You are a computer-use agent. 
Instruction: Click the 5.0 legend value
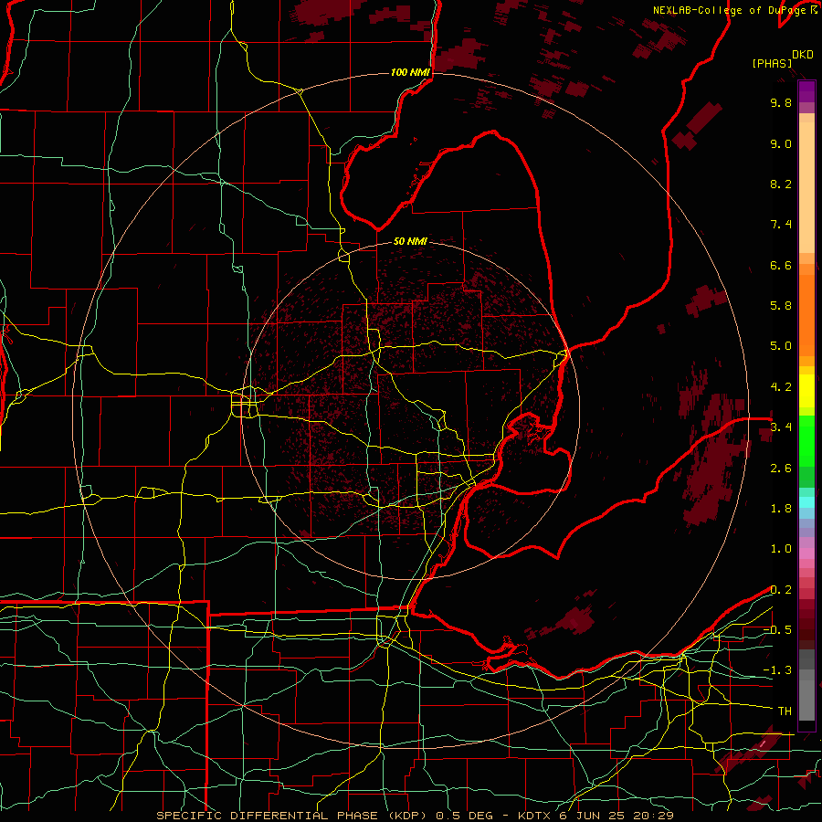coord(781,346)
